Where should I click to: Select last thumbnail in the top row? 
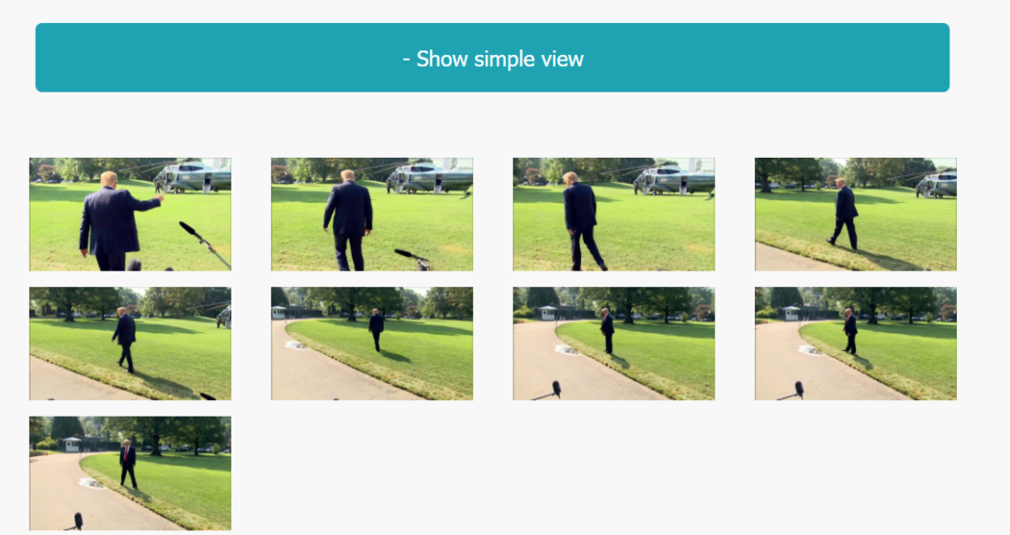tap(856, 214)
